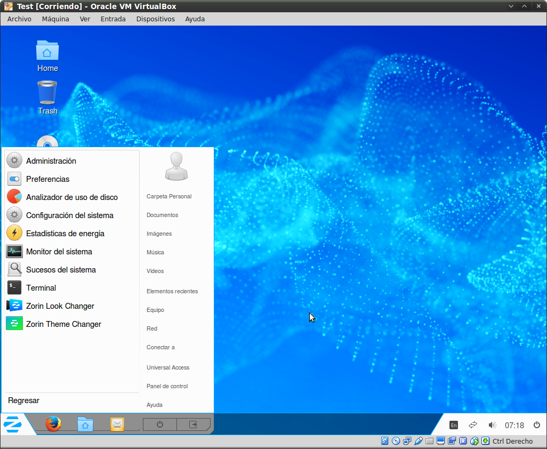Open the Trash desktop icon

(x=47, y=97)
